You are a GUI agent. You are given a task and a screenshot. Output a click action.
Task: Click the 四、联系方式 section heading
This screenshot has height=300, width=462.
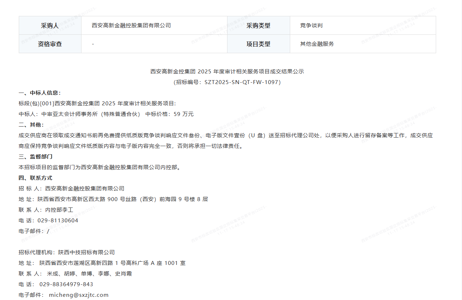35,178
